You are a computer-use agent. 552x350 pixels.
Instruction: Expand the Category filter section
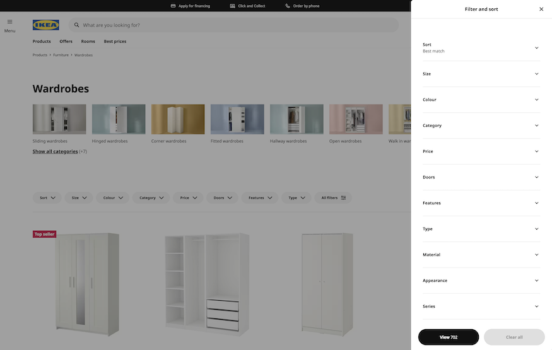[x=481, y=125]
